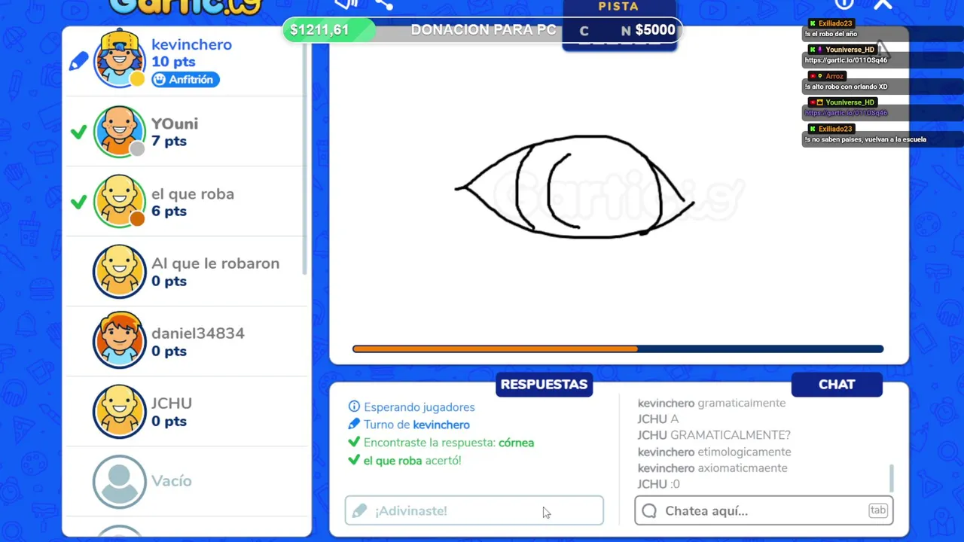The image size is (964, 542).
Task: Click the green checkmark beside YOuni
Action: (x=78, y=132)
